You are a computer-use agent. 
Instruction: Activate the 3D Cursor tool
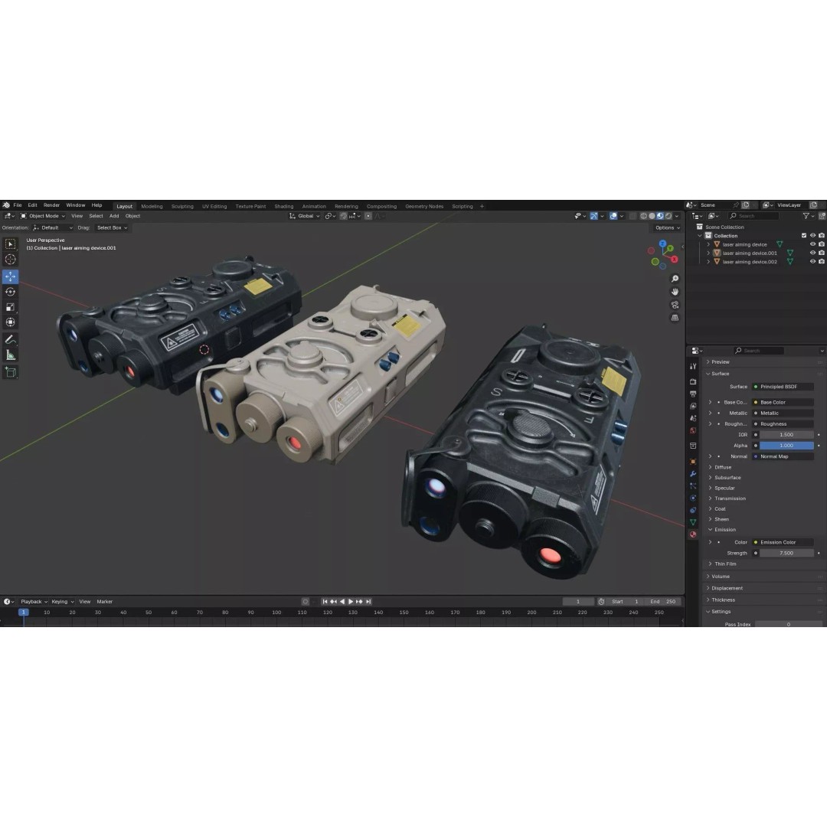pyautogui.click(x=10, y=260)
